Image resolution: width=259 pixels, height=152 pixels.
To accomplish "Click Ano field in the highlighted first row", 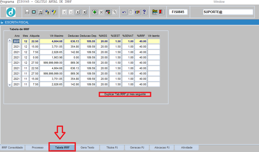I will (x=17, y=41).
